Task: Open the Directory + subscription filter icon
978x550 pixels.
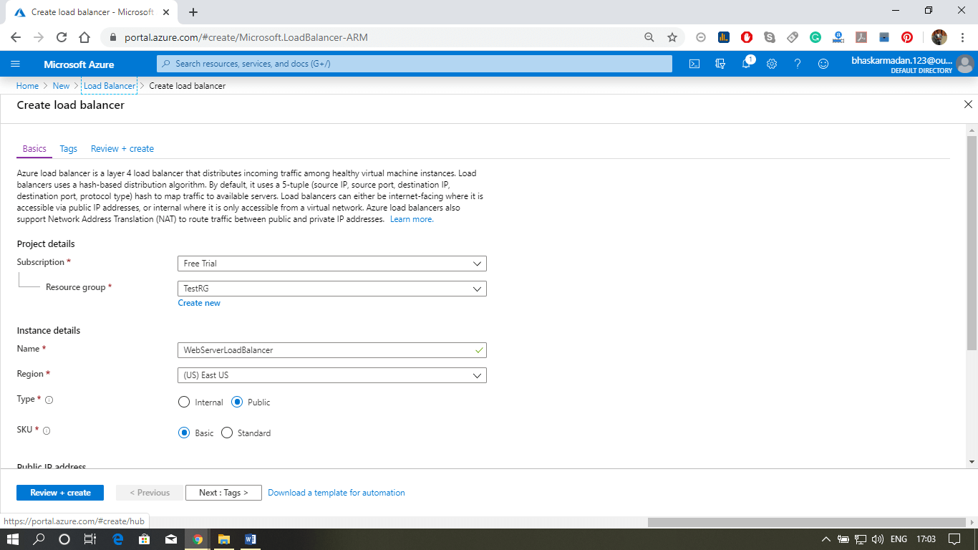Action: point(720,64)
